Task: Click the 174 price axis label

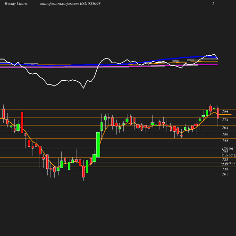Action: click(225, 119)
